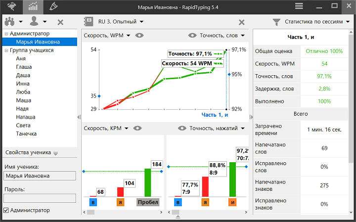
Task: Click the blue 95% accuracy goal marker
Action: [229, 75]
